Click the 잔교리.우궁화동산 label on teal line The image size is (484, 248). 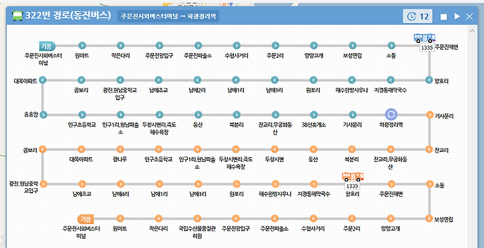pos(275,128)
